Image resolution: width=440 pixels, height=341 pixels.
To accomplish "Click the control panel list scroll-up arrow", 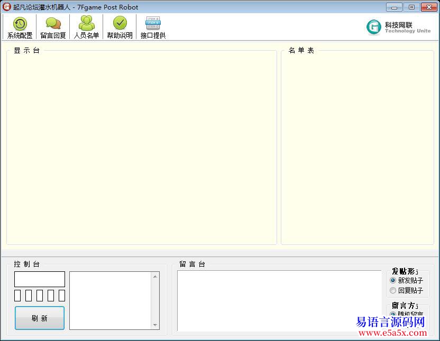I will tap(155, 276).
